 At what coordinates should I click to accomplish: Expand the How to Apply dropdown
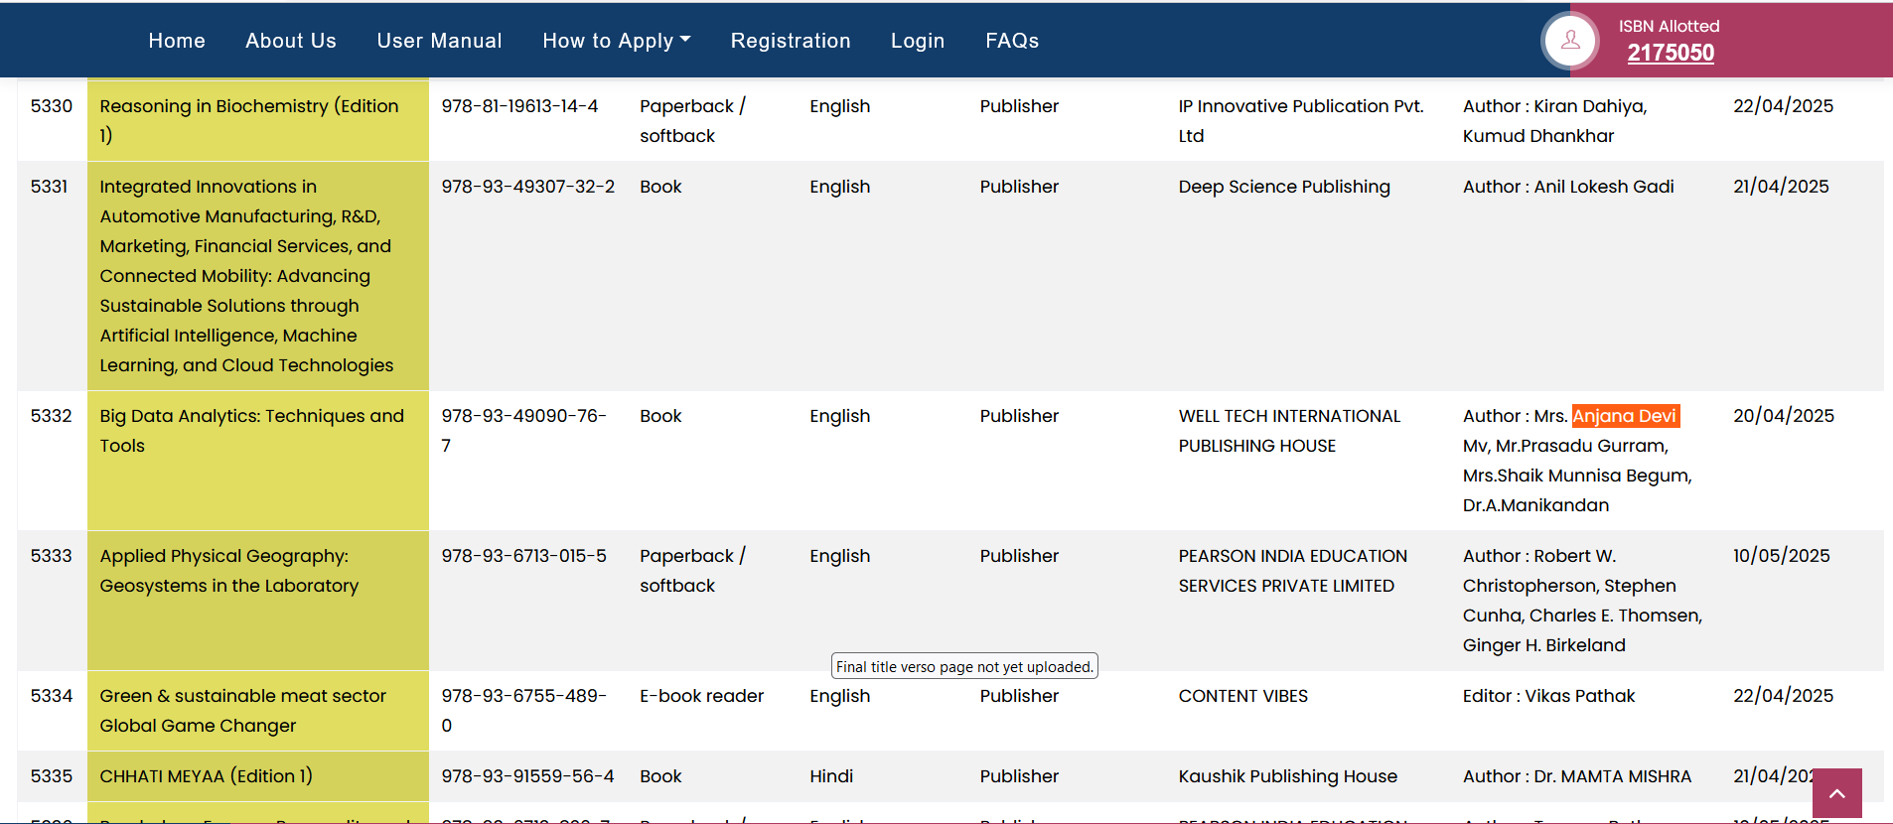coord(616,41)
